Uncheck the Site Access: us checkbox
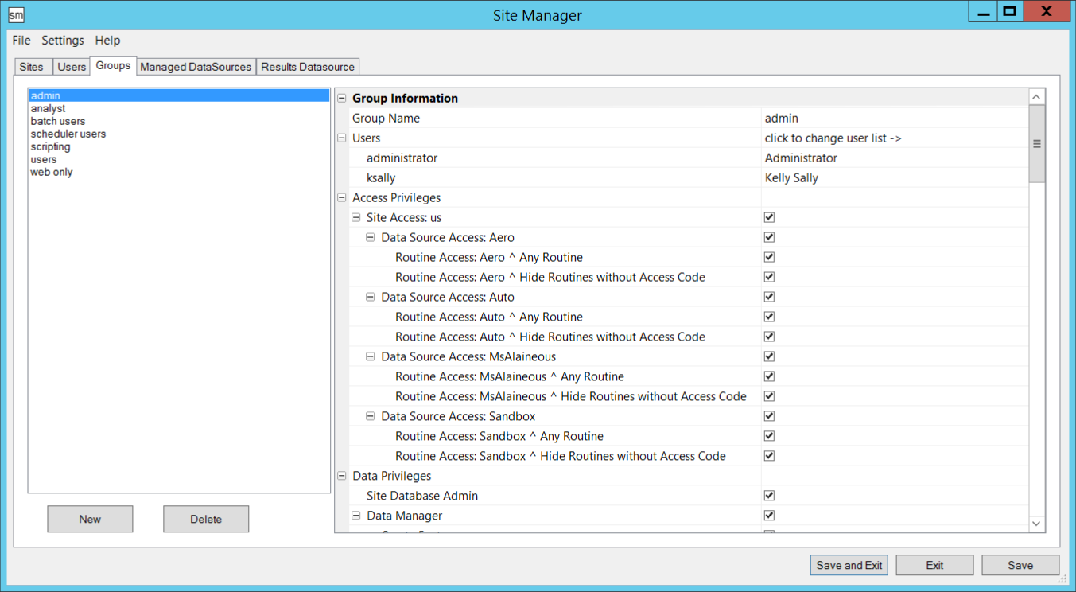 tap(769, 217)
